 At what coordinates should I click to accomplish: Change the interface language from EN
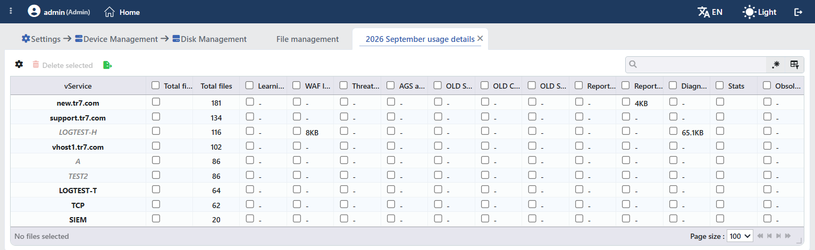tap(710, 12)
